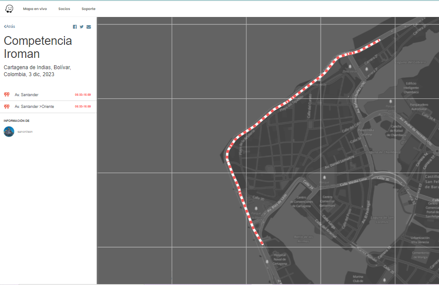The image size is (439, 285).
Task: Click the Calle Media Luna street label
Action: click(353, 182)
